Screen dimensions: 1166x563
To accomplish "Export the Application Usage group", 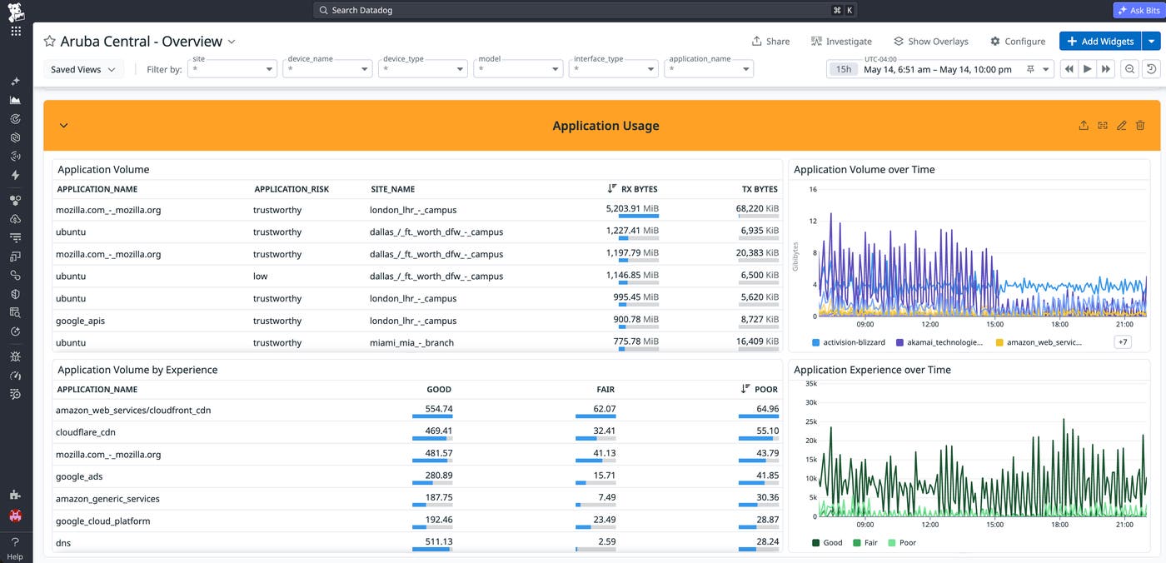I will [1084, 126].
